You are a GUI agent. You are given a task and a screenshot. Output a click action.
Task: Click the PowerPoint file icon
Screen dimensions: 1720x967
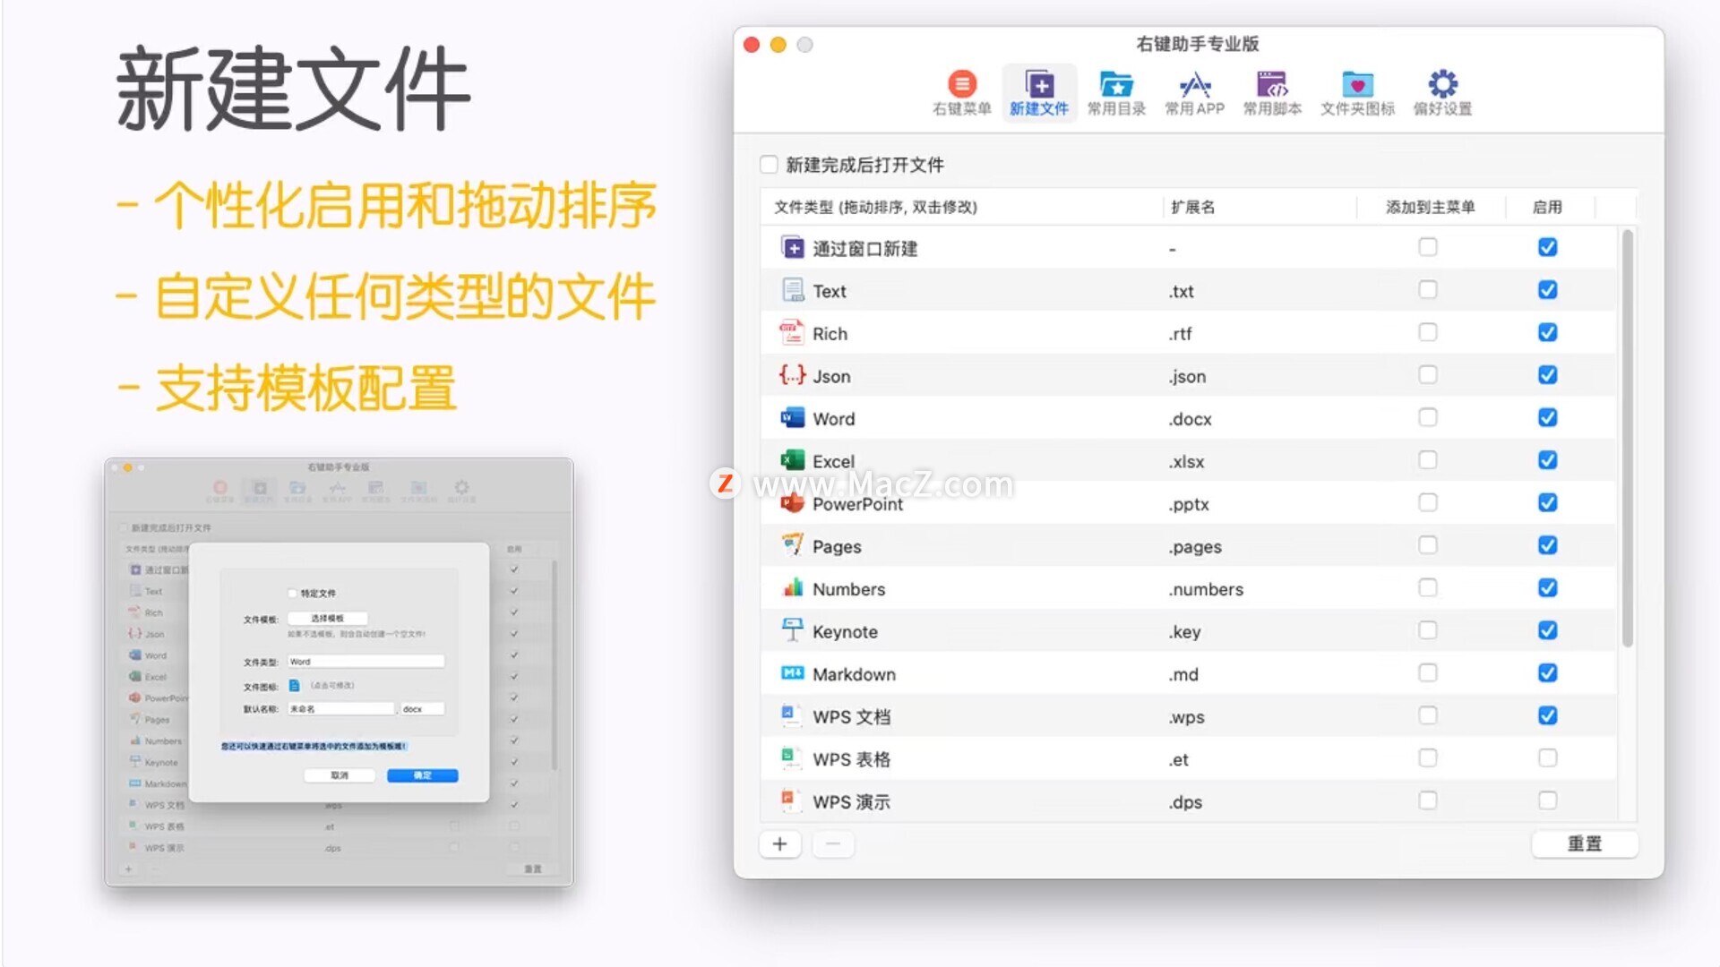tap(792, 503)
